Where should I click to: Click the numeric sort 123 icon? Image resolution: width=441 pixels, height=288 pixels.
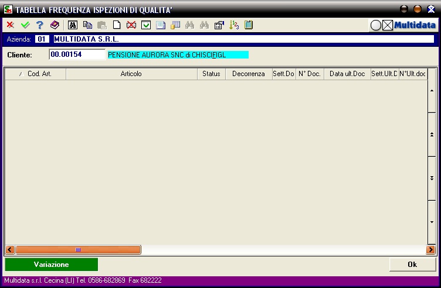[x=234, y=25]
